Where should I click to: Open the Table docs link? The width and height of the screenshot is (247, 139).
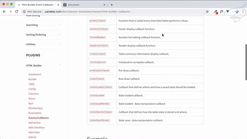point(31,84)
